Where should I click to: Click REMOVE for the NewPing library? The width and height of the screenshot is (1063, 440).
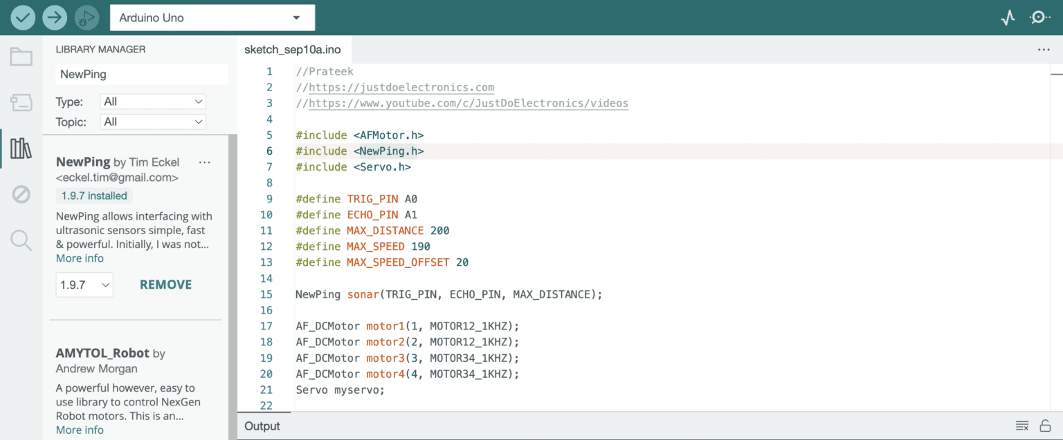[x=165, y=285]
